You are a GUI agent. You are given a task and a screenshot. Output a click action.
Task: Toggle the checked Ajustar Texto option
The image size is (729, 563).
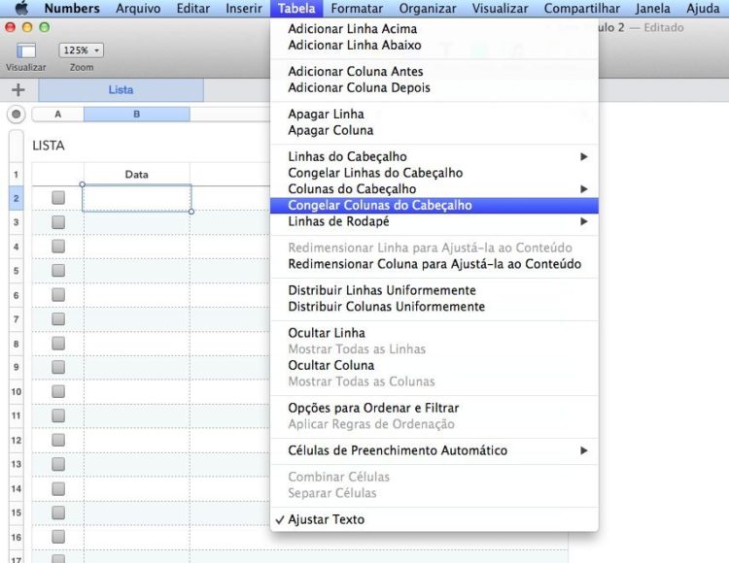coord(327,519)
